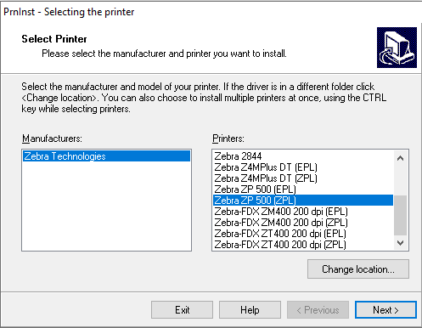Click the Printers list scrollbar thumb
422x328 pixels.
click(x=400, y=215)
